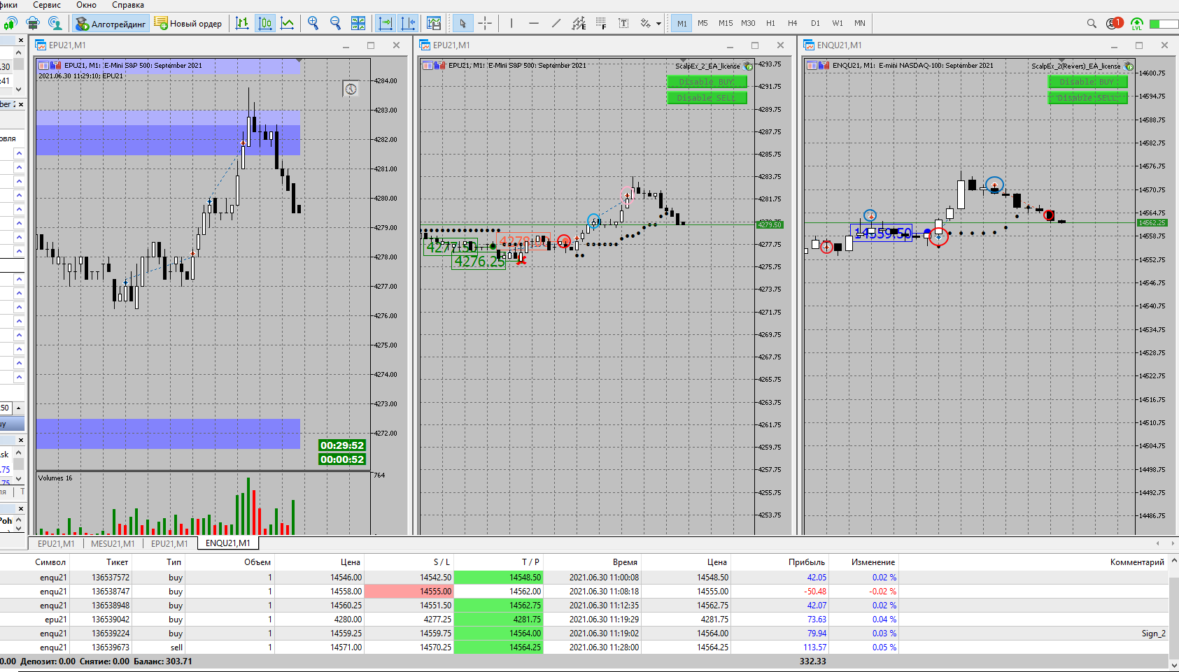The height and width of the screenshot is (672, 1179).
Task: Zoom in on the chart
Action: tap(313, 23)
